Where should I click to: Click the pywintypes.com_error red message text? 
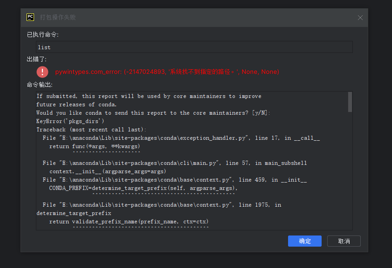[167, 72]
